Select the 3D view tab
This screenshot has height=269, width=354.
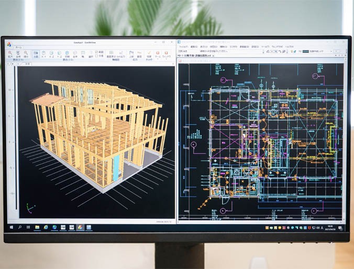28,64
